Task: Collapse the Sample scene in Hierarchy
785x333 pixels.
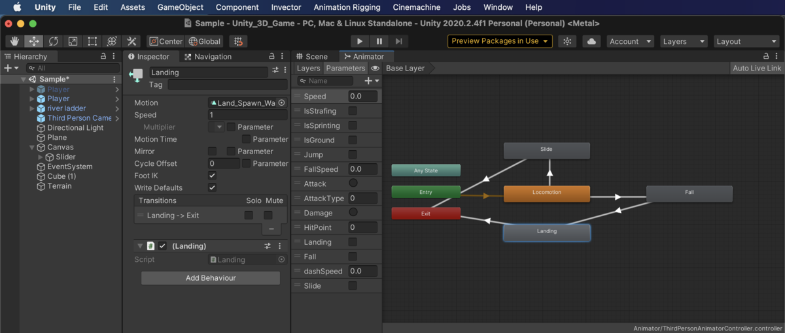Action: pos(25,80)
